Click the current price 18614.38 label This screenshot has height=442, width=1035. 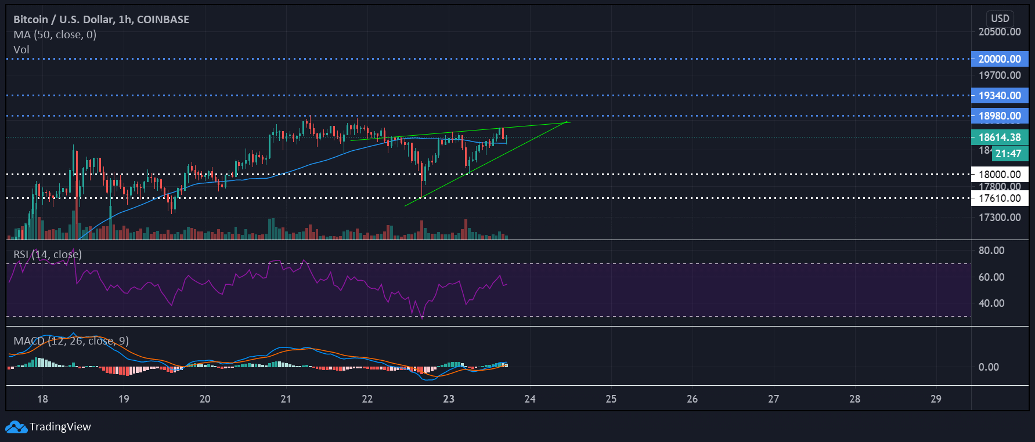(1000, 137)
